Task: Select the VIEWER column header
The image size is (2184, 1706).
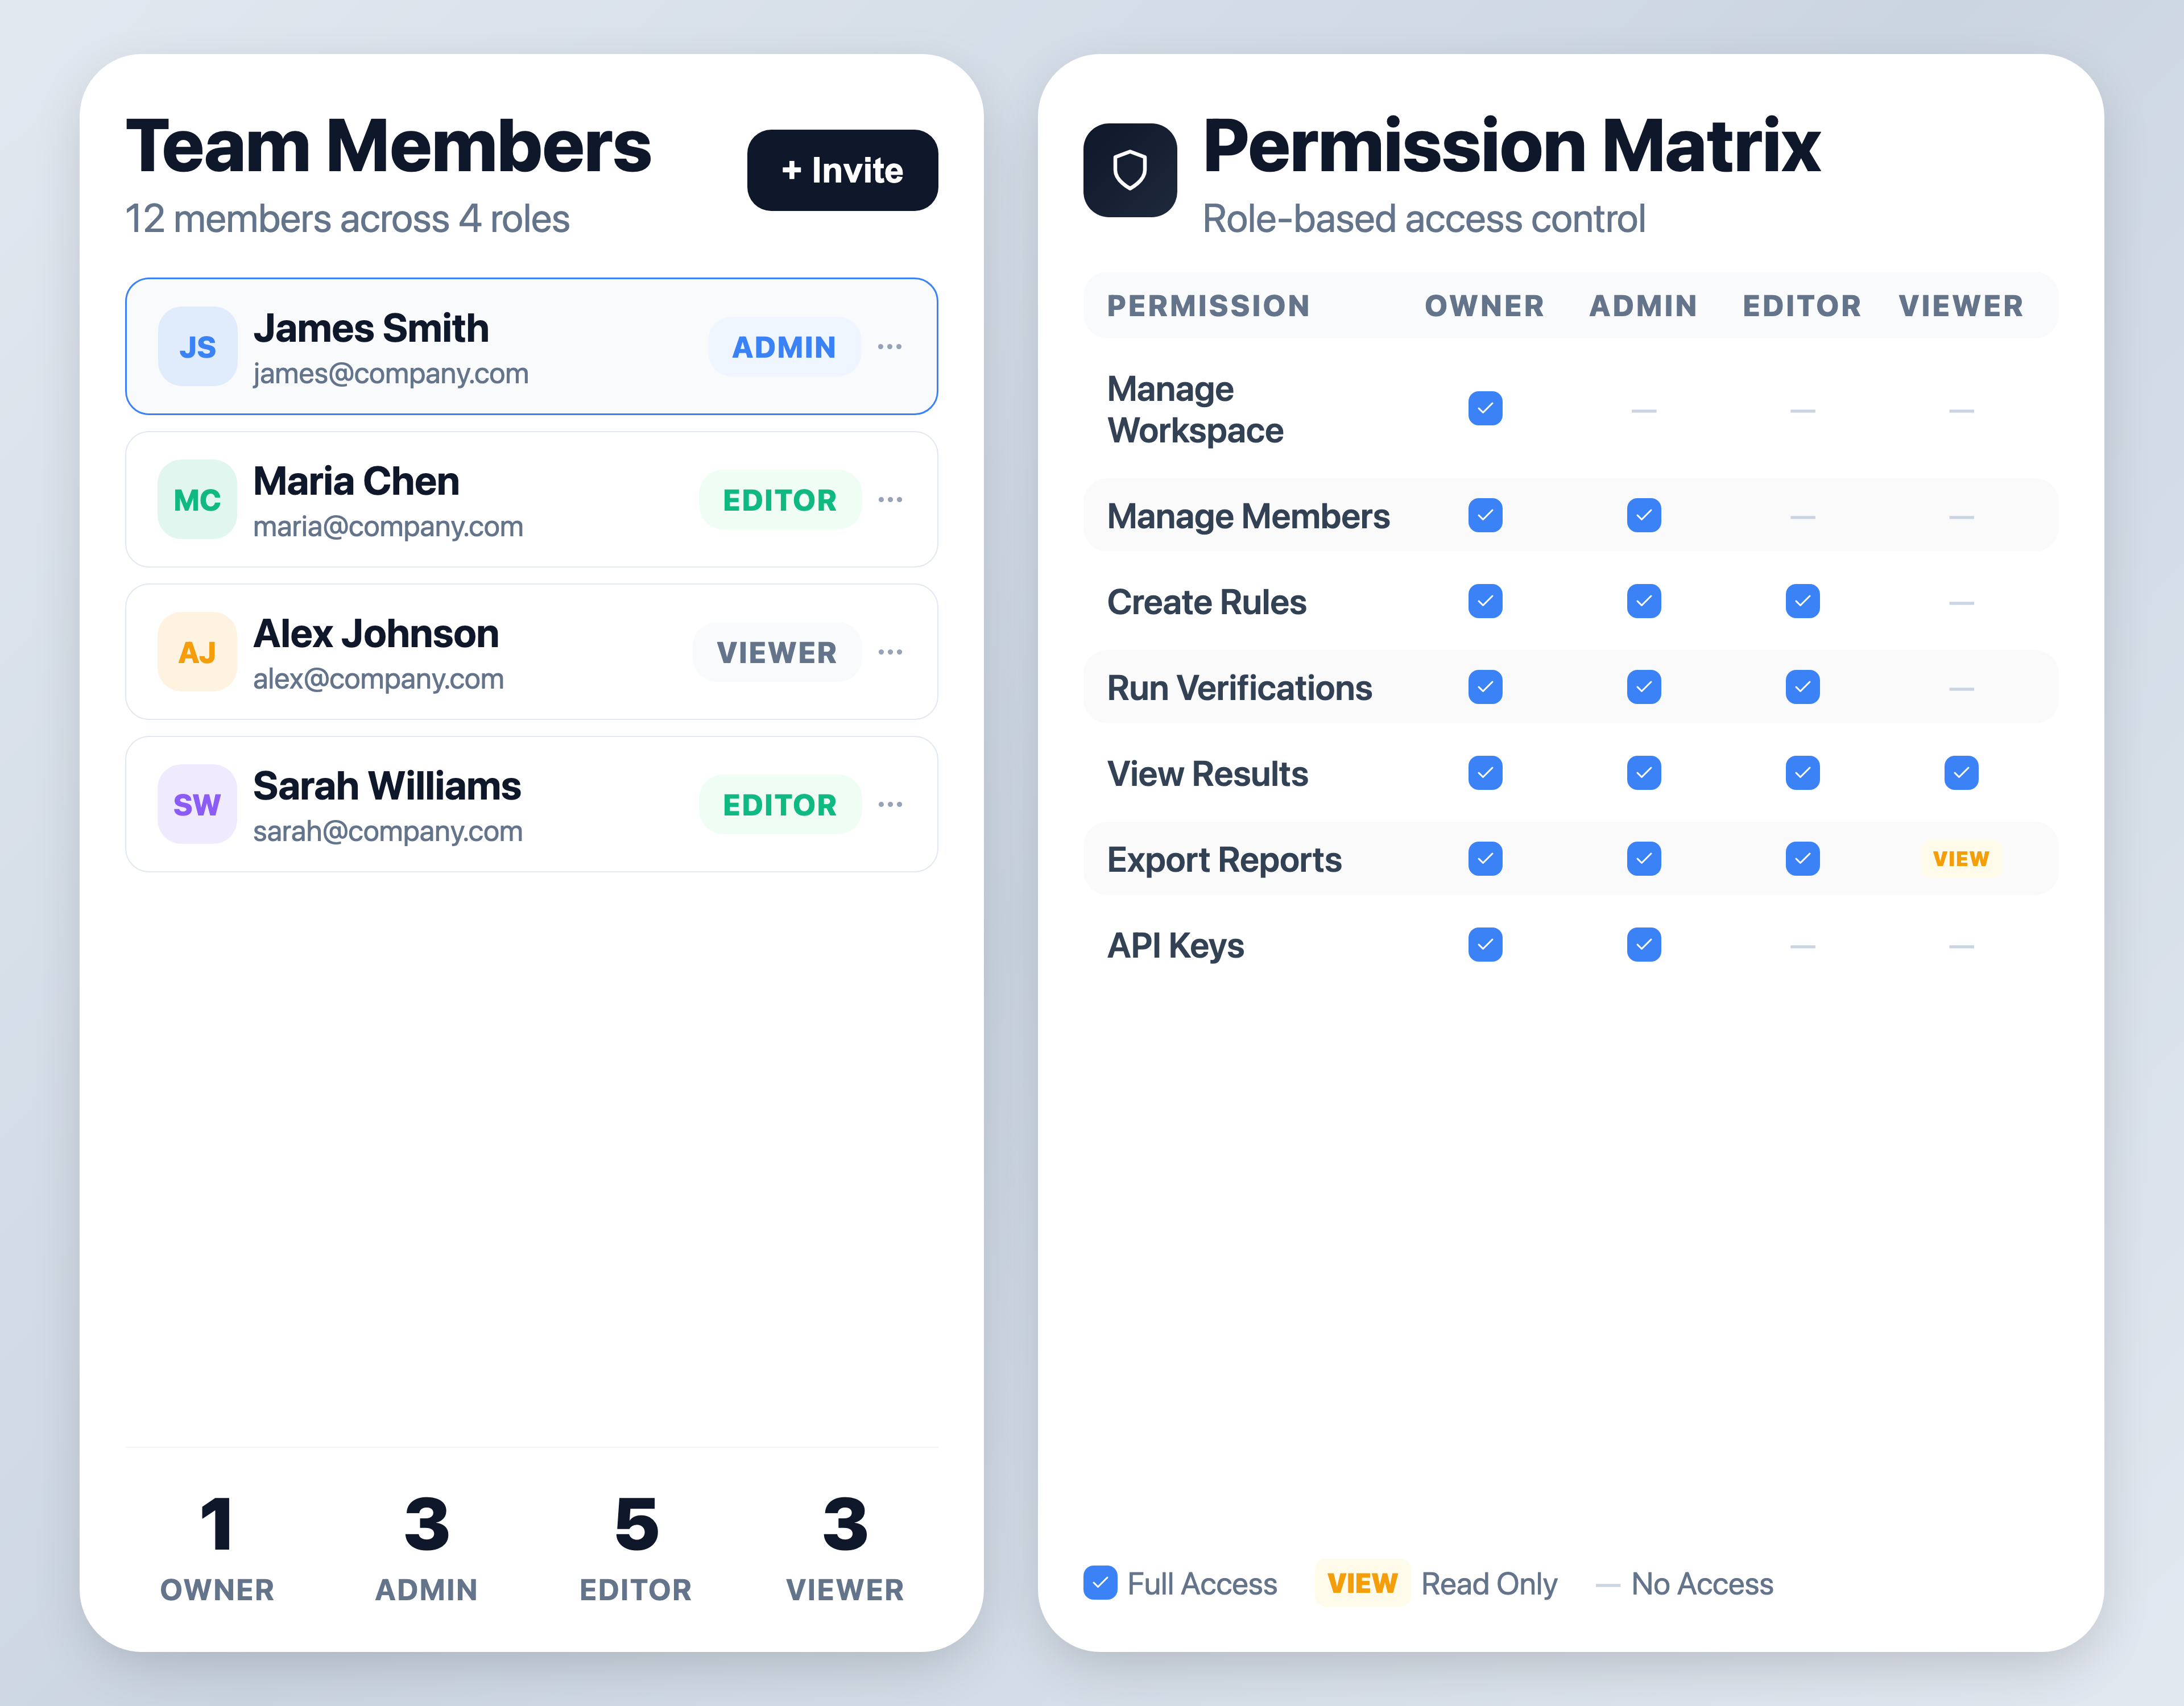Action: [x=1961, y=306]
